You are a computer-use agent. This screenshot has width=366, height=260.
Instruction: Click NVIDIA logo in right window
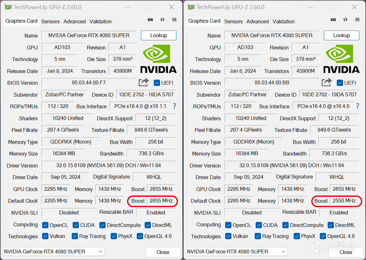click(x=341, y=59)
